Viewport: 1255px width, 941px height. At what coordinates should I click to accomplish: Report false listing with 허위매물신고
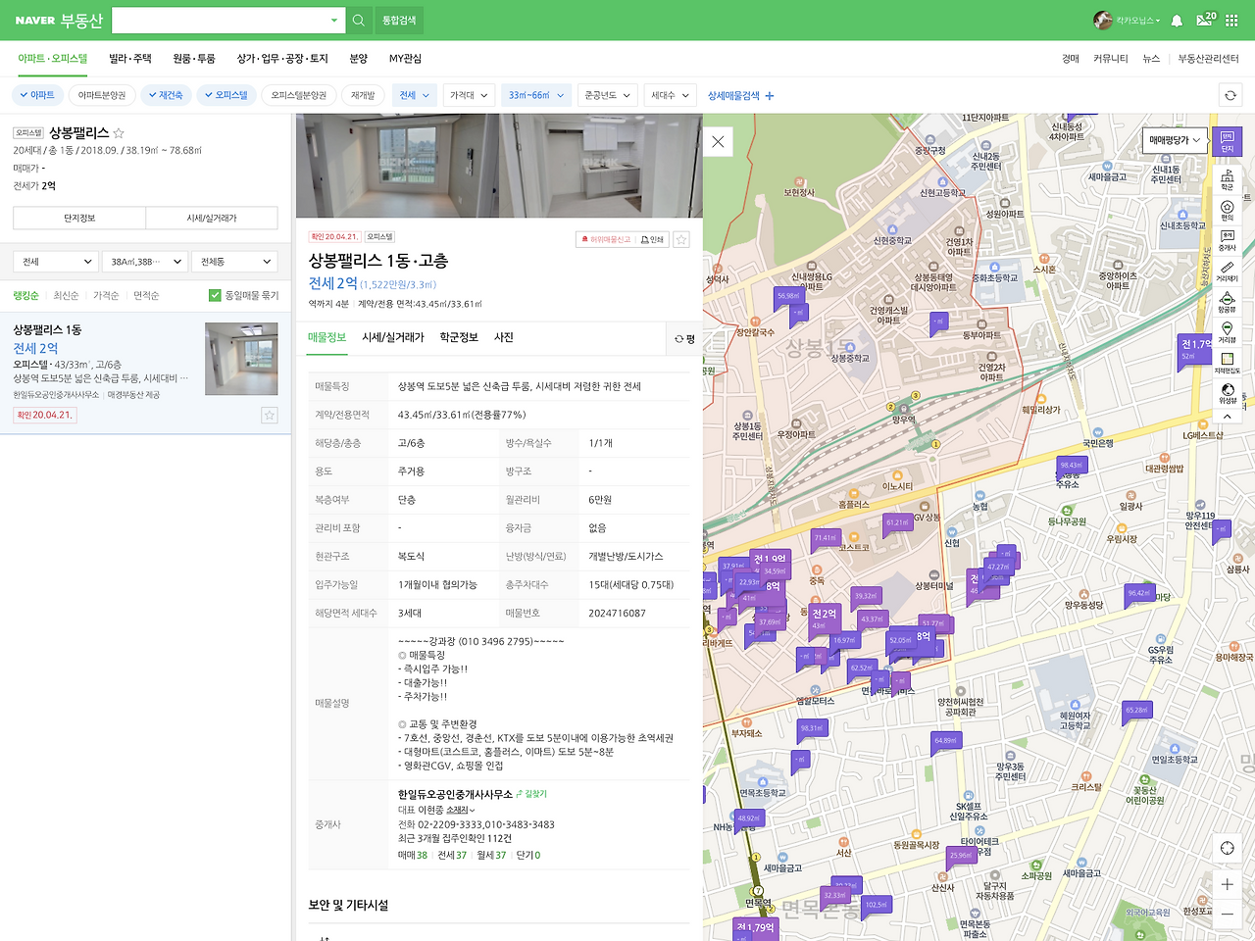click(607, 239)
